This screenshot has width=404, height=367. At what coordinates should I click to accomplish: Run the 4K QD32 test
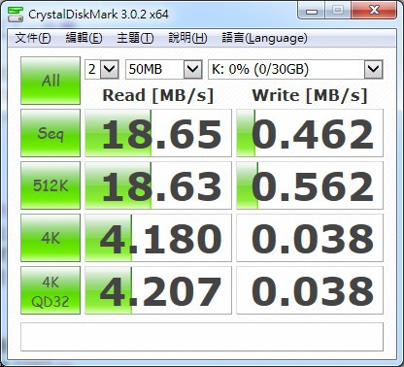(x=50, y=290)
